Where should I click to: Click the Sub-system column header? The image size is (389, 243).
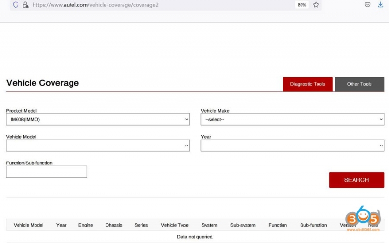(x=243, y=225)
